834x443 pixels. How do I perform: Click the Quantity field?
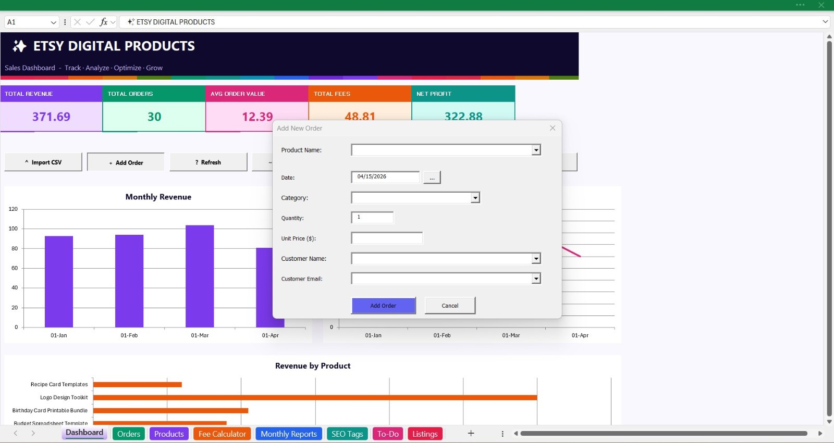(373, 218)
